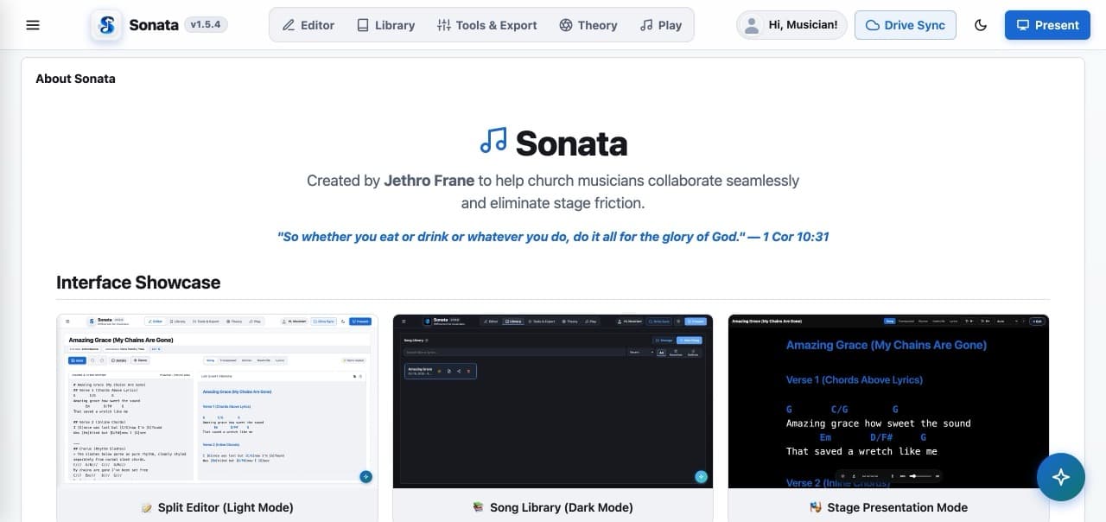The image size is (1106, 522).
Task: Toggle dark mode moon icon
Action: click(x=981, y=25)
